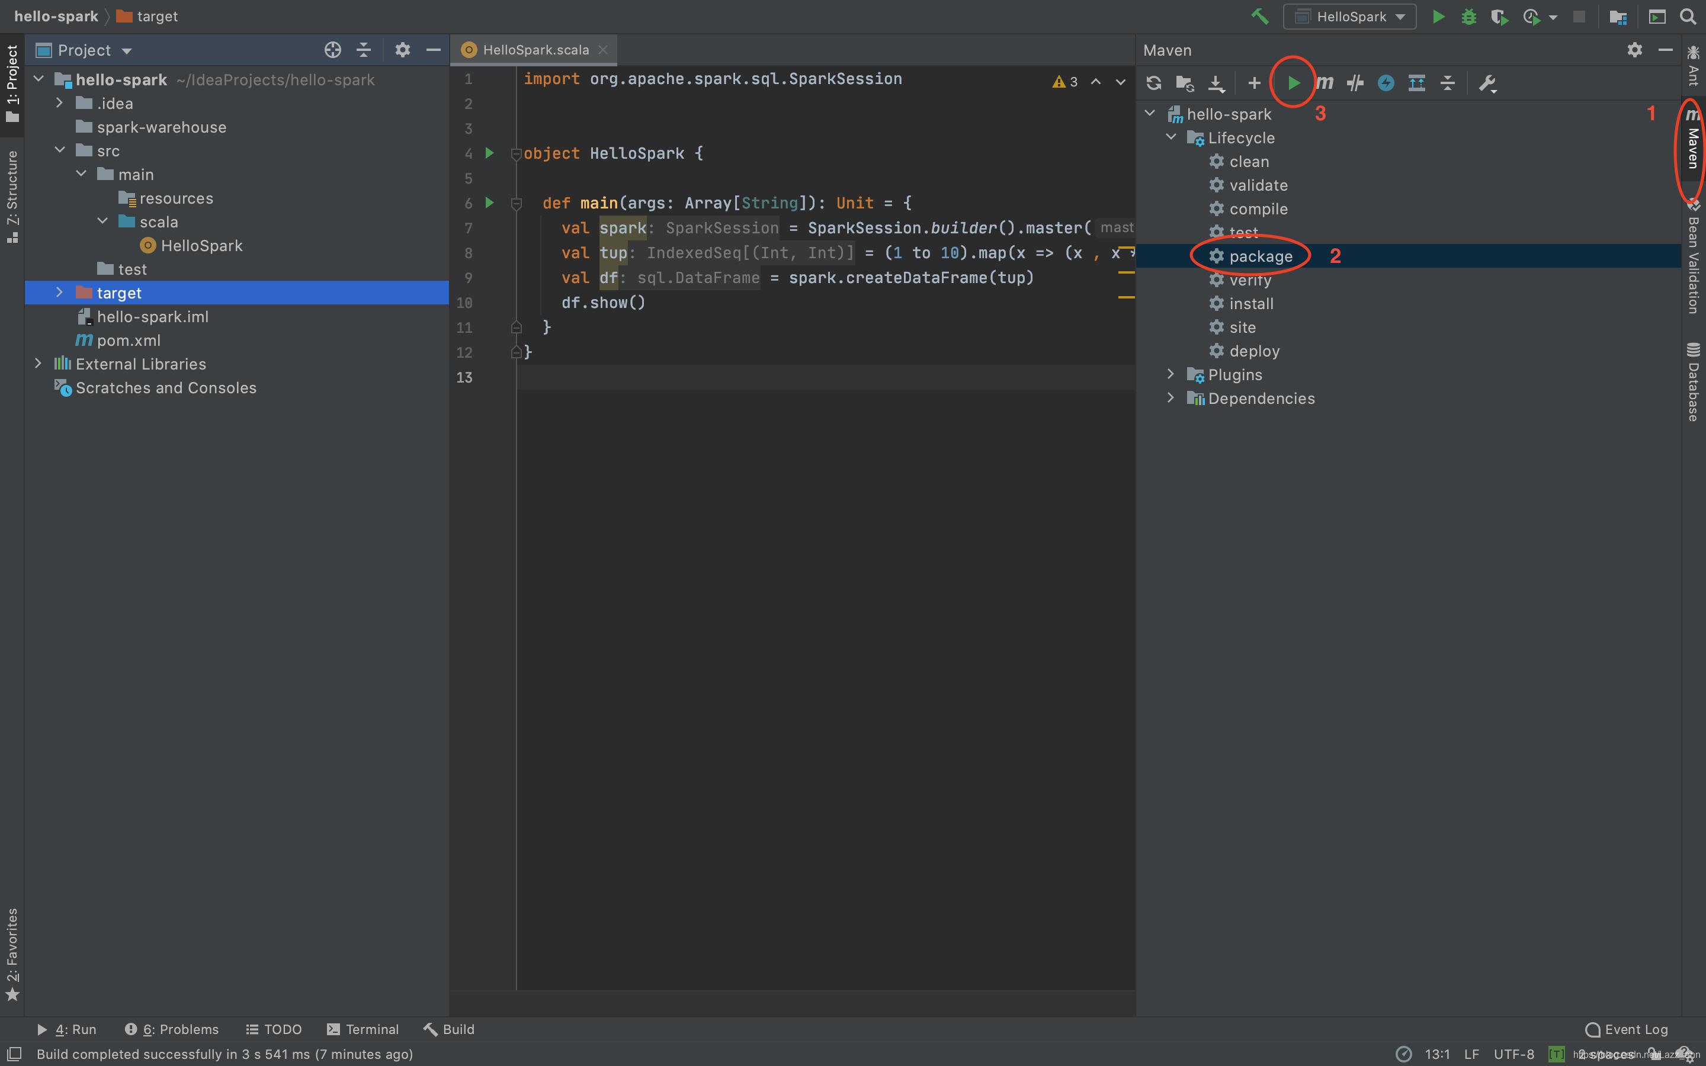
Task: Expand External Libraries node
Action: point(39,364)
